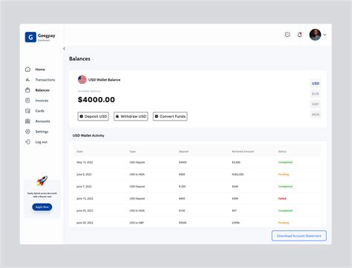This screenshot has width=352, height=268.
Task: Expand the profile dropdown arrow
Action: [325, 35]
